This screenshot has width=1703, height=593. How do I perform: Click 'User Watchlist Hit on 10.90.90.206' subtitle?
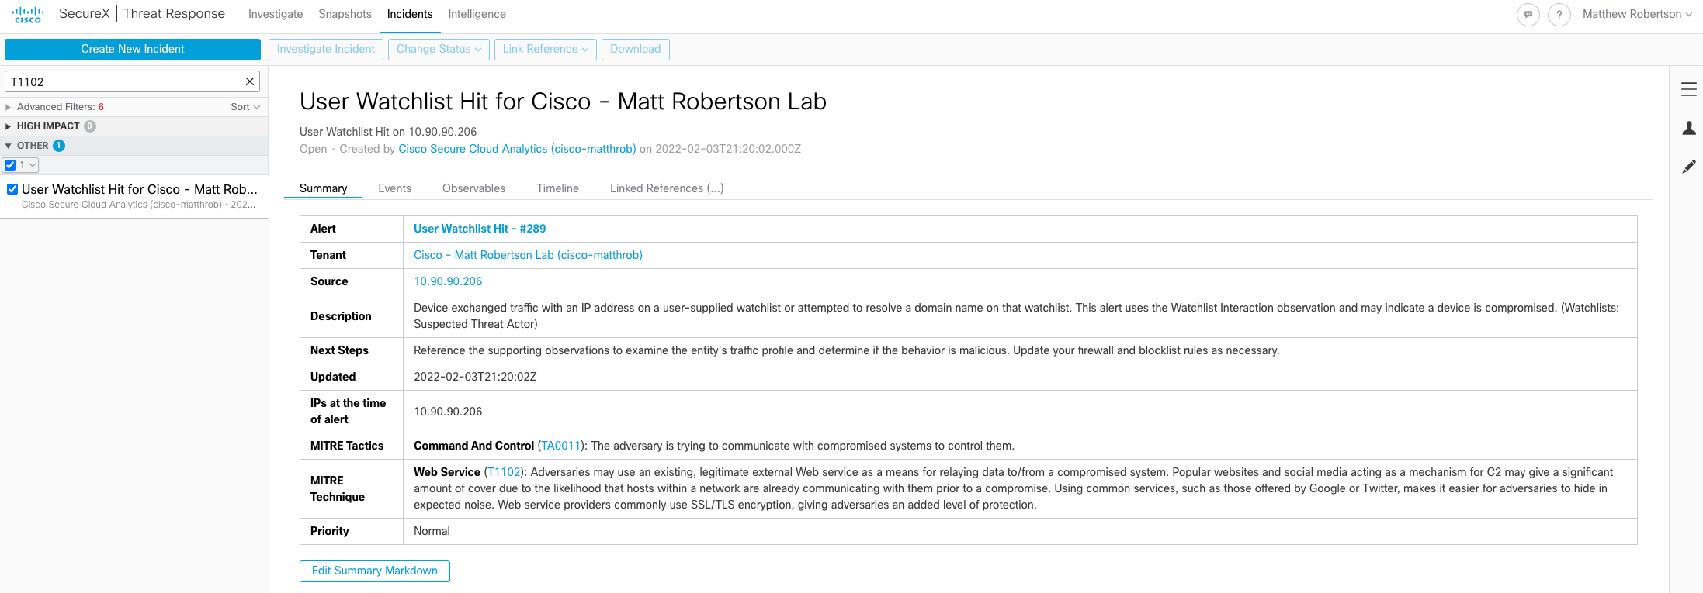pyautogui.click(x=388, y=132)
